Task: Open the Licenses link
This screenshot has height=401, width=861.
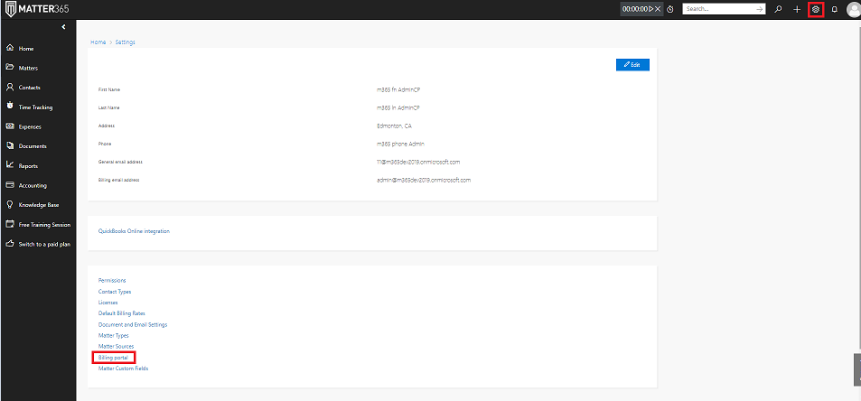Action: coord(108,303)
